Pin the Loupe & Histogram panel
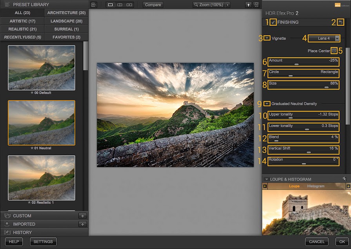The width and height of the screenshot is (351, 249). point(344,179)
